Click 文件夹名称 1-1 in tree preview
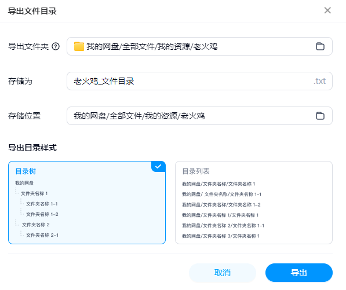 click(x=42, y=204)
